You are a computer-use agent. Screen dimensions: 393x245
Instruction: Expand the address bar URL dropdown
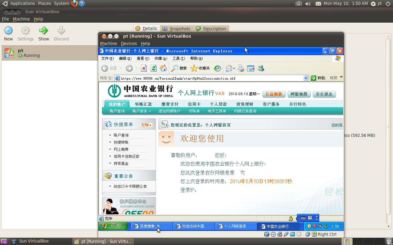point(306,78)
